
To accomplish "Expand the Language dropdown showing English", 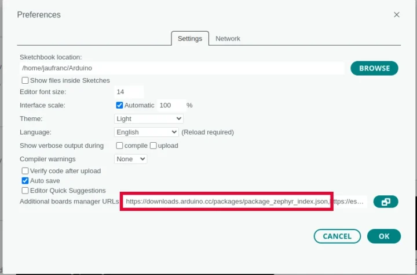I will tap(146, 132).
